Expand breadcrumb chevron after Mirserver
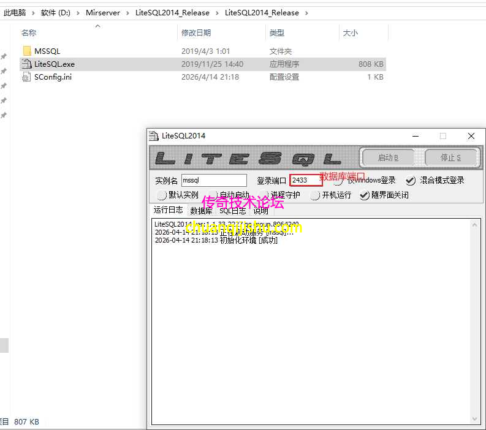486x430 pixels. pos(127,13)
